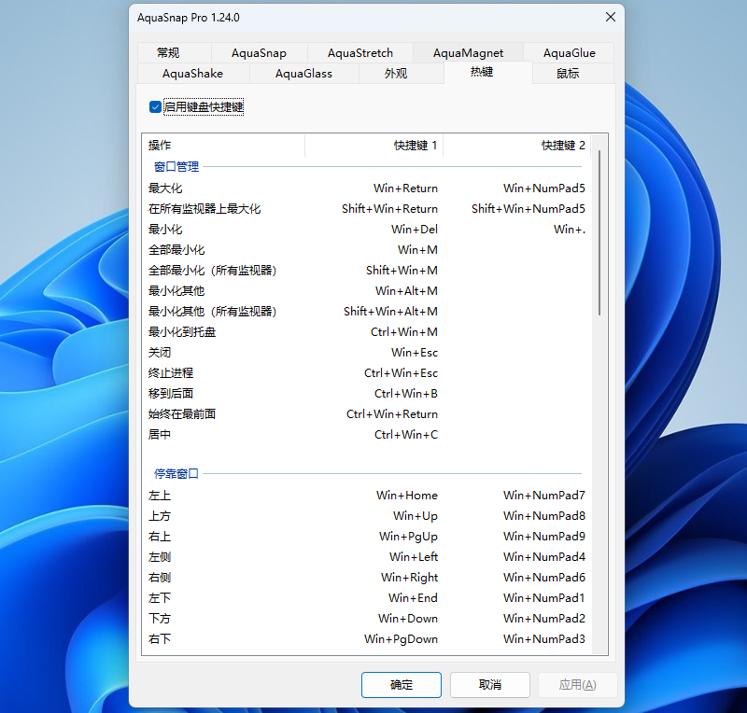Viewport: 747px width, 713px height.
Task: Select the 关闭 row
Action: [367, 353]
